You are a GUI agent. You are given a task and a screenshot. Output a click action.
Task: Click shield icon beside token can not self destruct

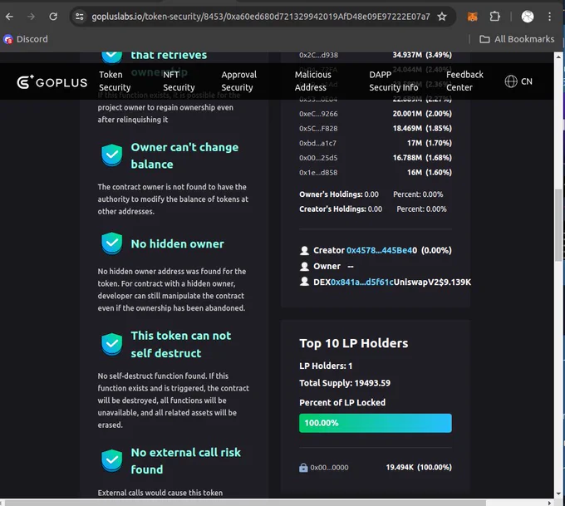(111, 344)
